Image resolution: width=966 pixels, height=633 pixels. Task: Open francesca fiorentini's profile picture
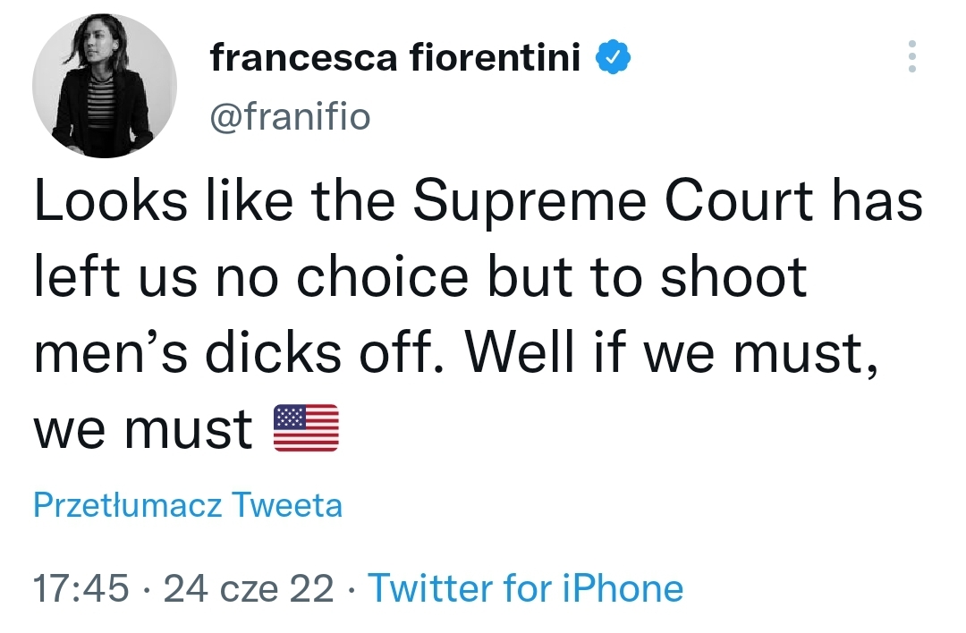[x=104, y=86]
